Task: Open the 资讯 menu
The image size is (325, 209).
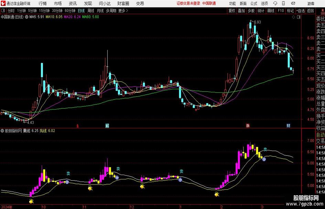Action: point(73,3)
